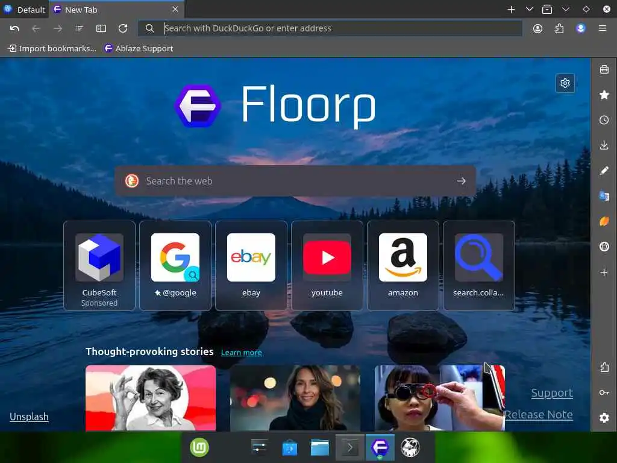
Task: Expand the second chevron in title bar
Action: tap(566, 9)
